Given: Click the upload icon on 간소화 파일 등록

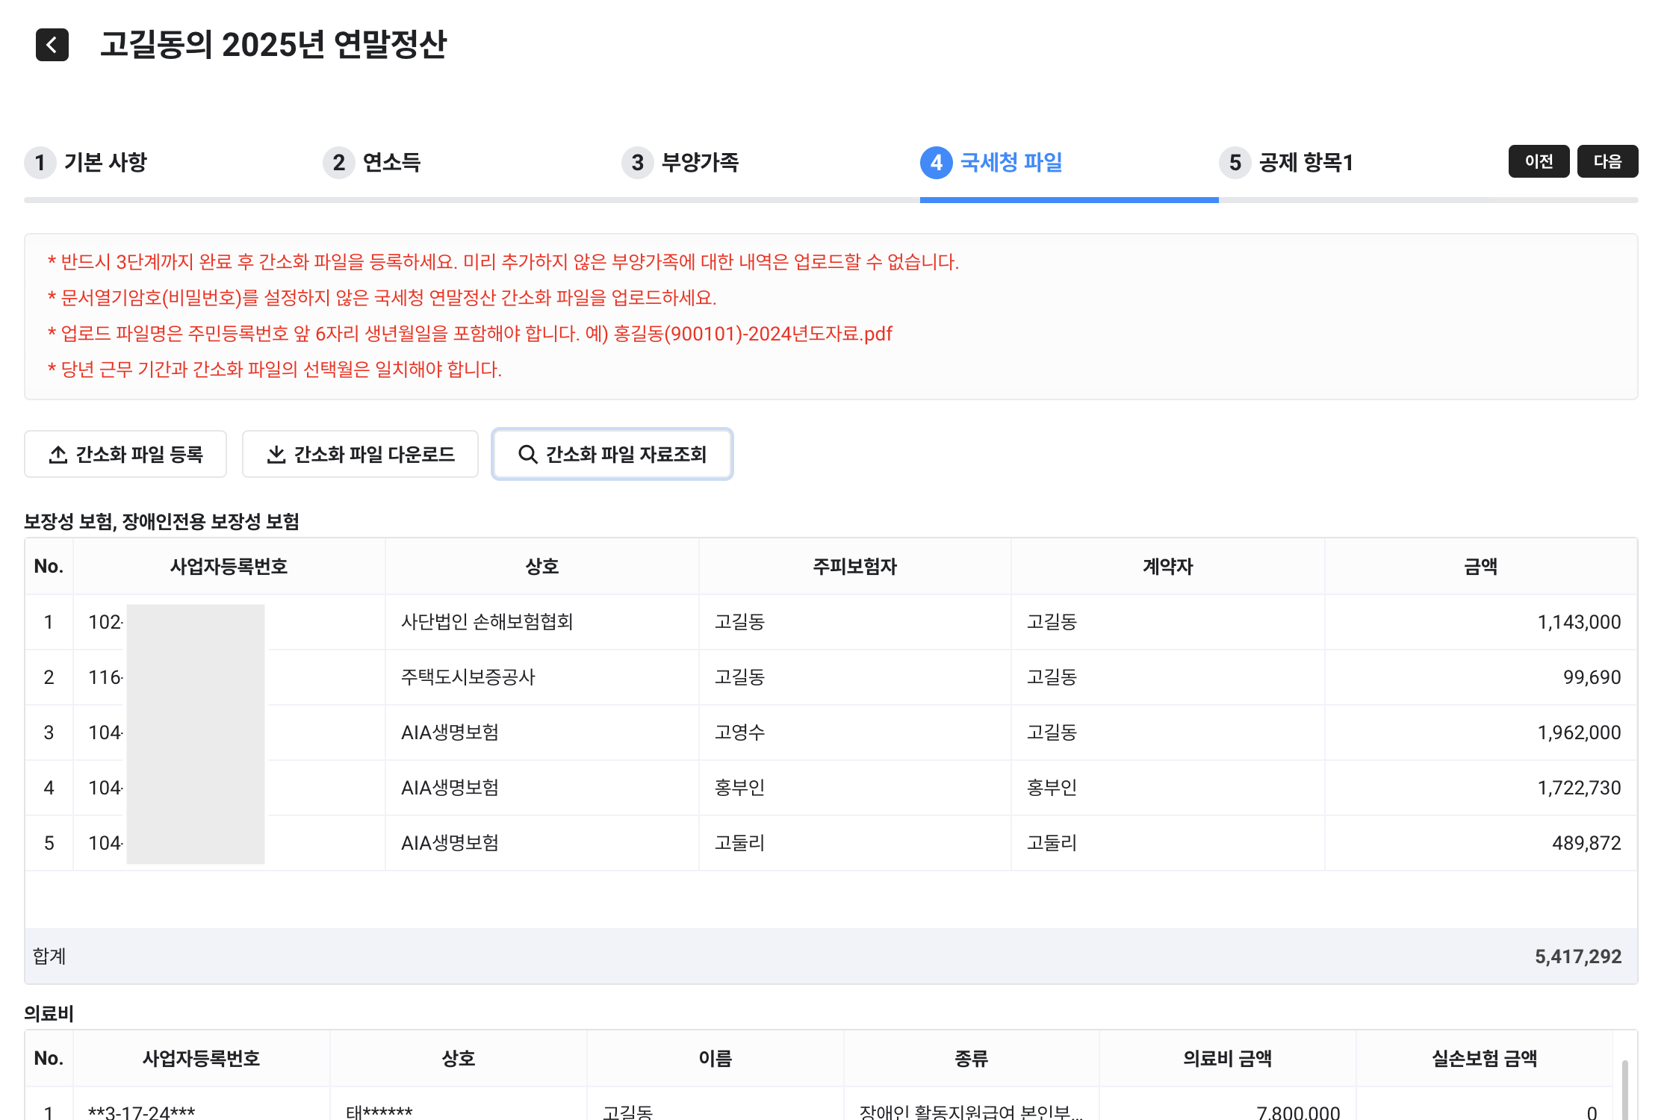Looking at the screenshot, I should click(58, 454).
